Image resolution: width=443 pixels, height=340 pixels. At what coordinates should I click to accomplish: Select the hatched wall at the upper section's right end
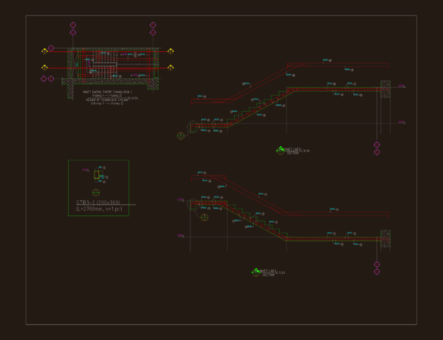click(385, 89)
